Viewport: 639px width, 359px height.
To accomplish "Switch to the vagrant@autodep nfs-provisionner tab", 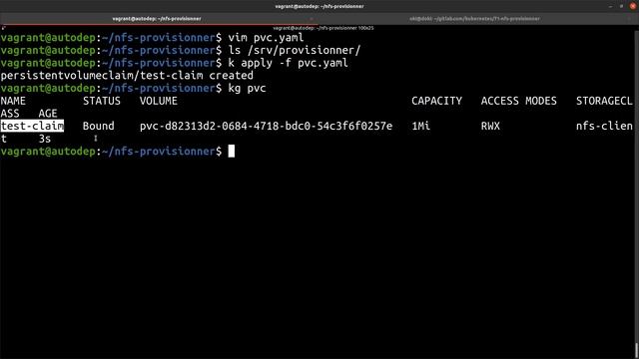I will (157, 19).
